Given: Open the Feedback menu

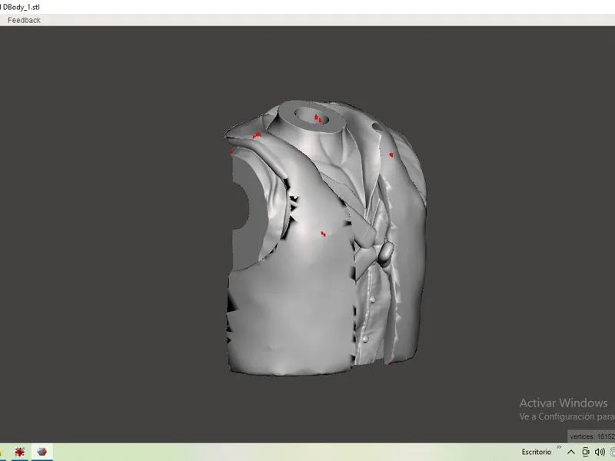Looking at the screenshot, I should coord(24,20).
